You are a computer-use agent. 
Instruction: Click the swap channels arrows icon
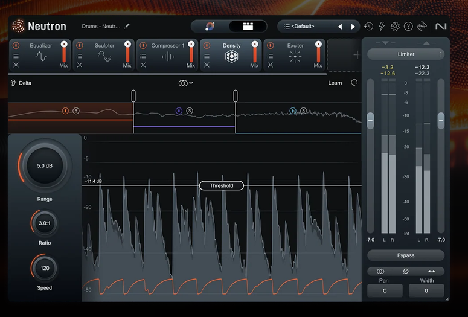pos(431,271)
